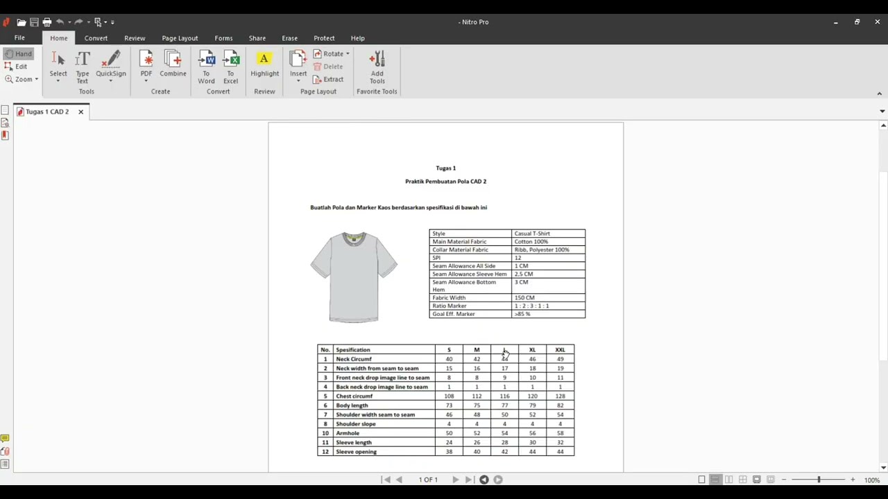The width and height of the screenshot is (888, 499).
Task: Convert document To Word
Action: point(206,67)
